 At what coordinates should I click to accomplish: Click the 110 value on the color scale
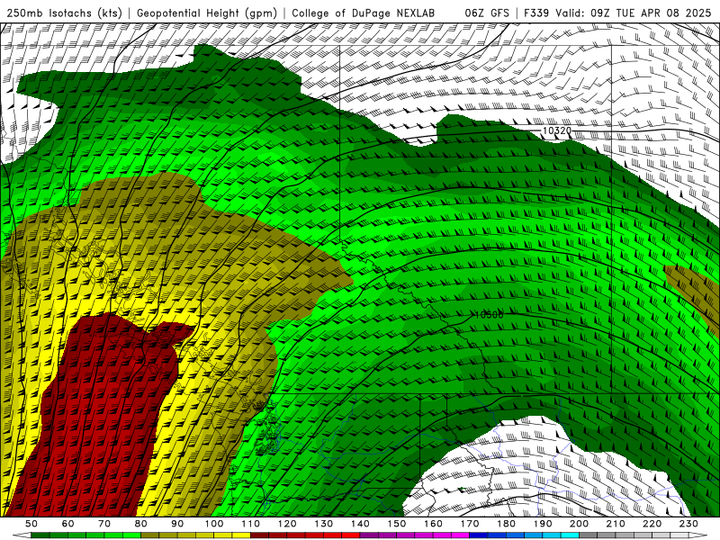tap(251, 524)
